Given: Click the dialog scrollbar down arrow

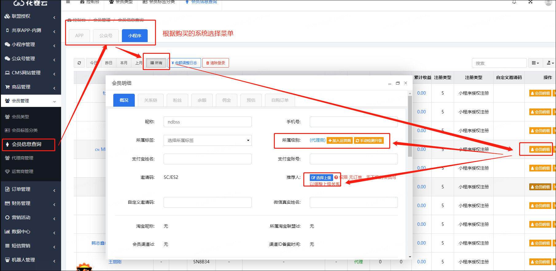Looking at the screenshot, I should pyautogui.click(x=410, y=257).
